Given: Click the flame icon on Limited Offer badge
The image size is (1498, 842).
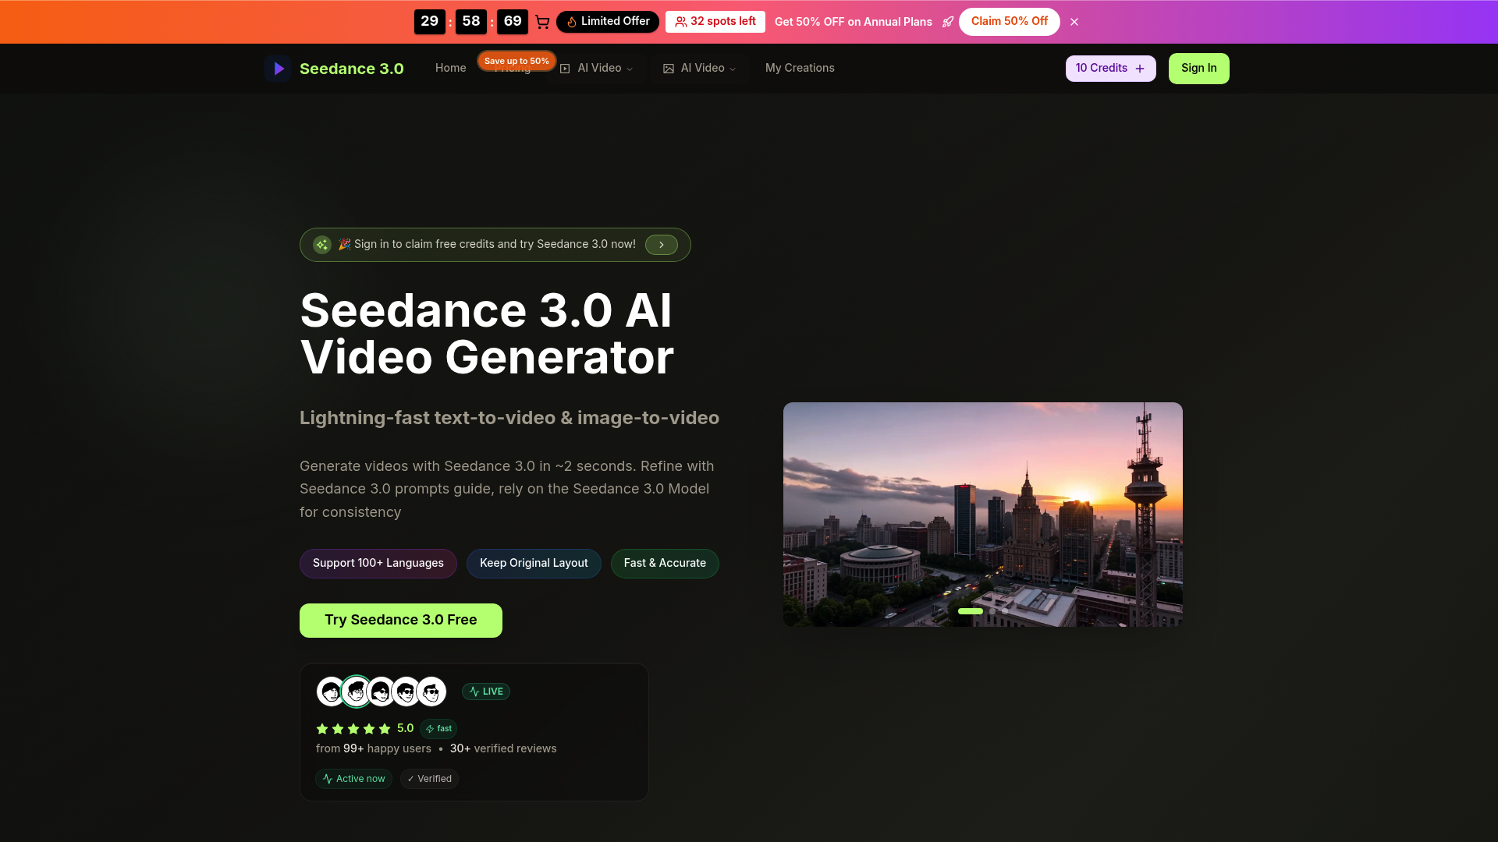Looking at the screenshot, I should pyautogui.click(x=572, y=22).
